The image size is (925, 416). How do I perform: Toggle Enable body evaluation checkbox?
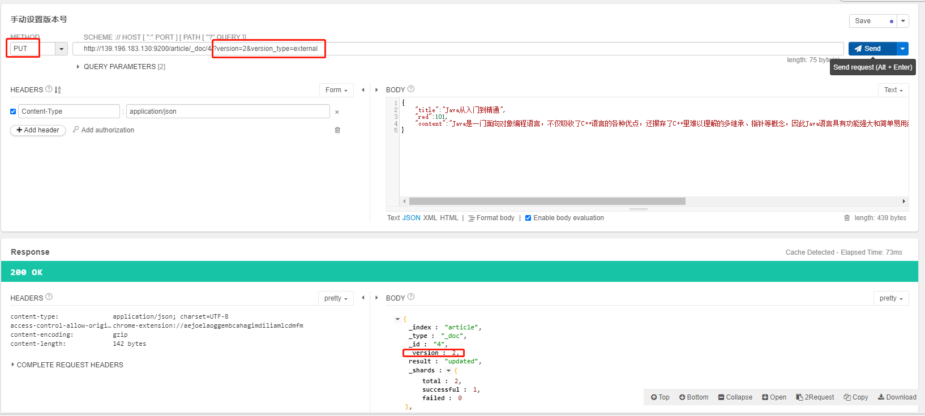click(528, 218)
